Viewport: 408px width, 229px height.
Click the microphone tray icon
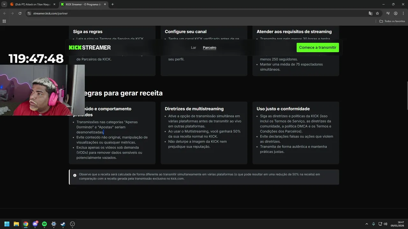point(374,224)
